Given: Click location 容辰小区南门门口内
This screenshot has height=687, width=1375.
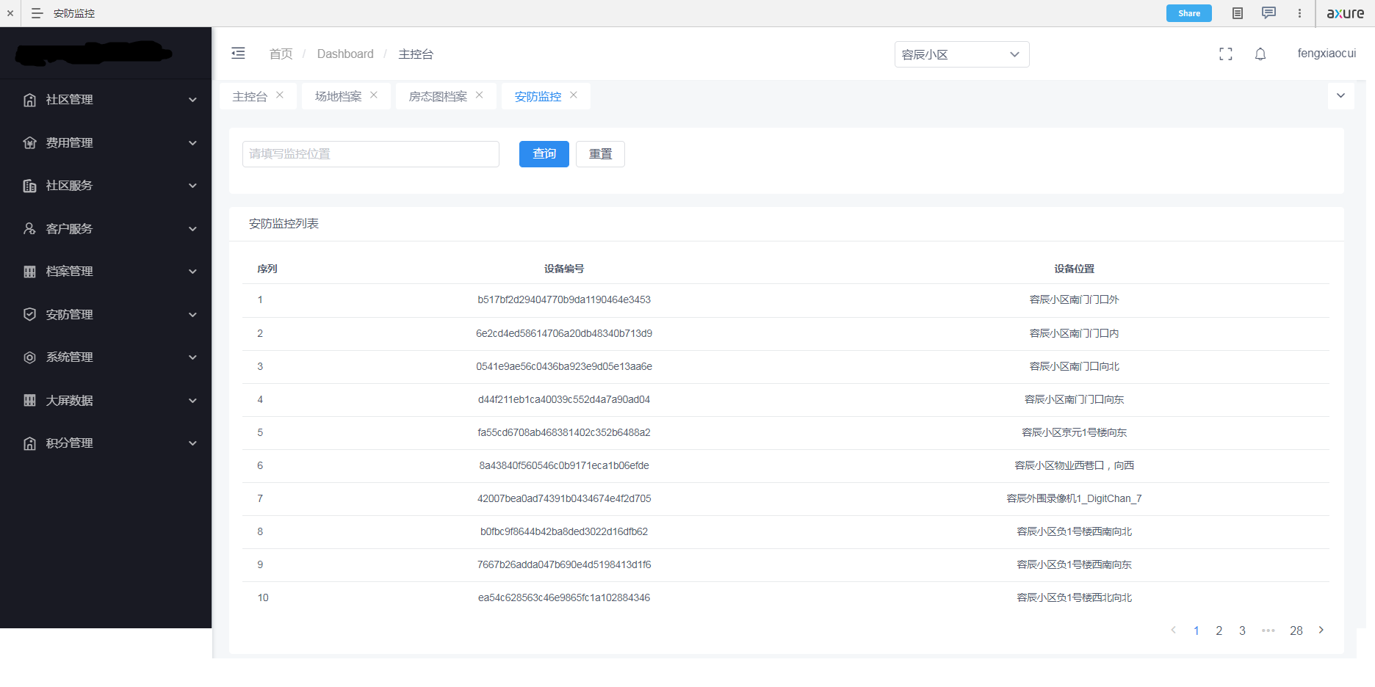Looking at the screenshot, I should 1074,333.
